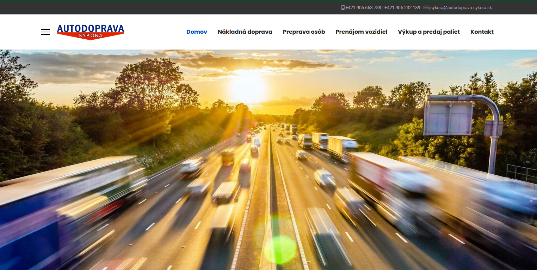Screen dimensions: 537x270
Task: Select Preprava osôb in navigation
Action: [x=304, y=32]
